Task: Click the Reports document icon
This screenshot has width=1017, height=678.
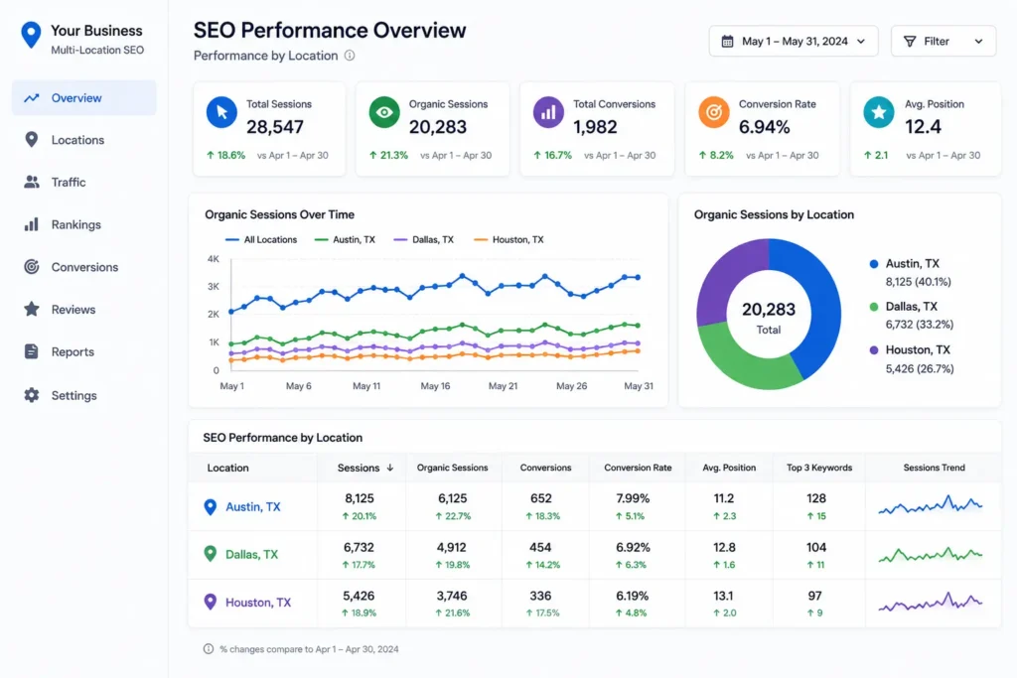Action: (x=31, y=351)
